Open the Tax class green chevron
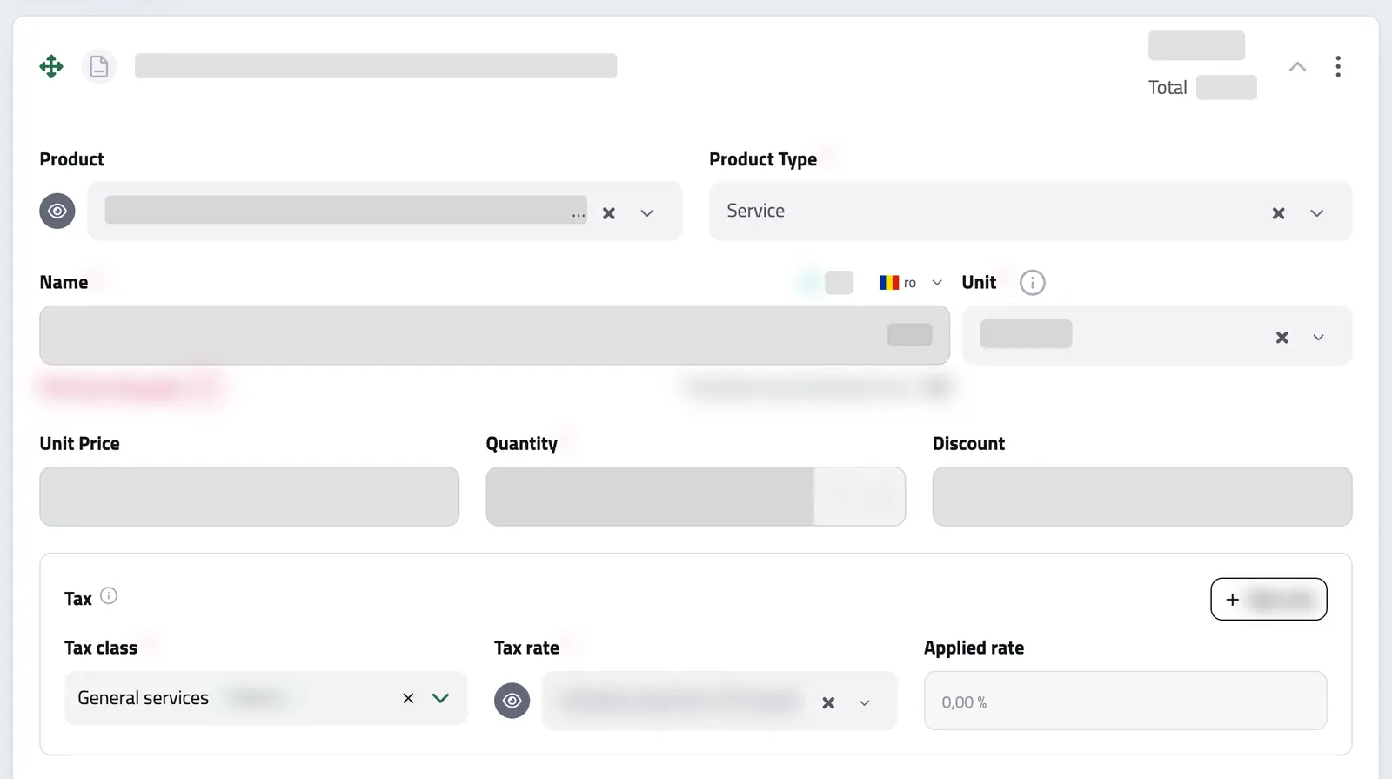The width and height of the screenshot is (1392, 779). 440,698
